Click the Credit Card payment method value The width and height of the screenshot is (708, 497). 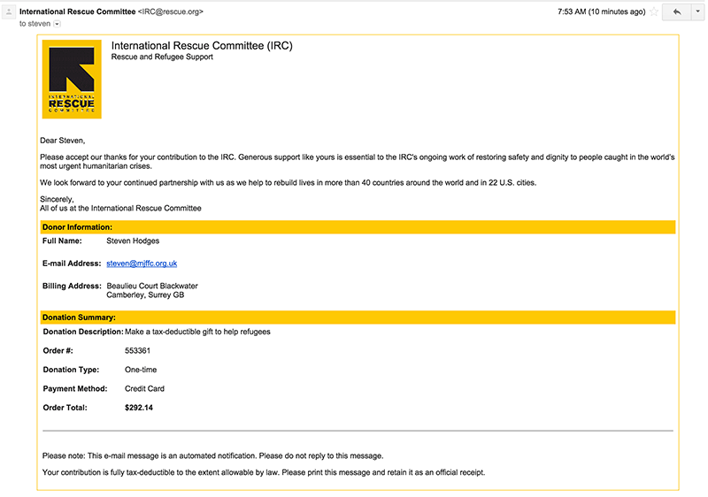click(144, 389)
